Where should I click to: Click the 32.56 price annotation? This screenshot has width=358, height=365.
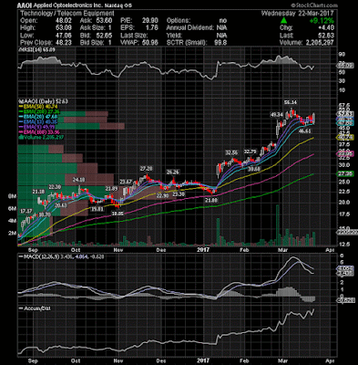click(231, 152)
